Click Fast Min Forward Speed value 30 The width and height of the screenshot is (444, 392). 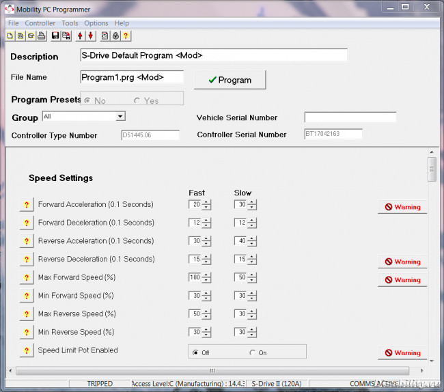[x=195, y=296]
